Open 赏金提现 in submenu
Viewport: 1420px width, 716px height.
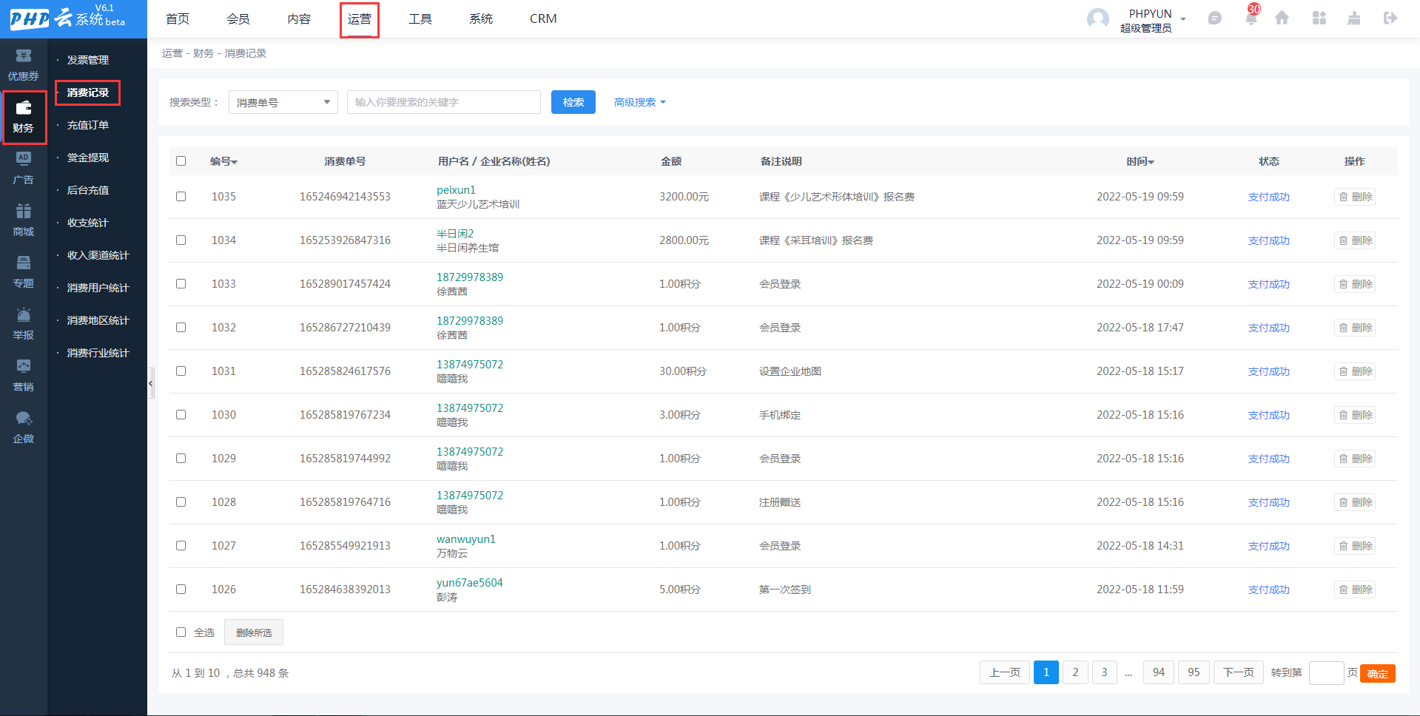click(x=88, y=158)
